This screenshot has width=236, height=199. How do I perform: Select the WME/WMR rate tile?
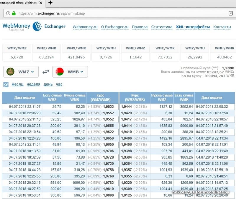(165, 53)
